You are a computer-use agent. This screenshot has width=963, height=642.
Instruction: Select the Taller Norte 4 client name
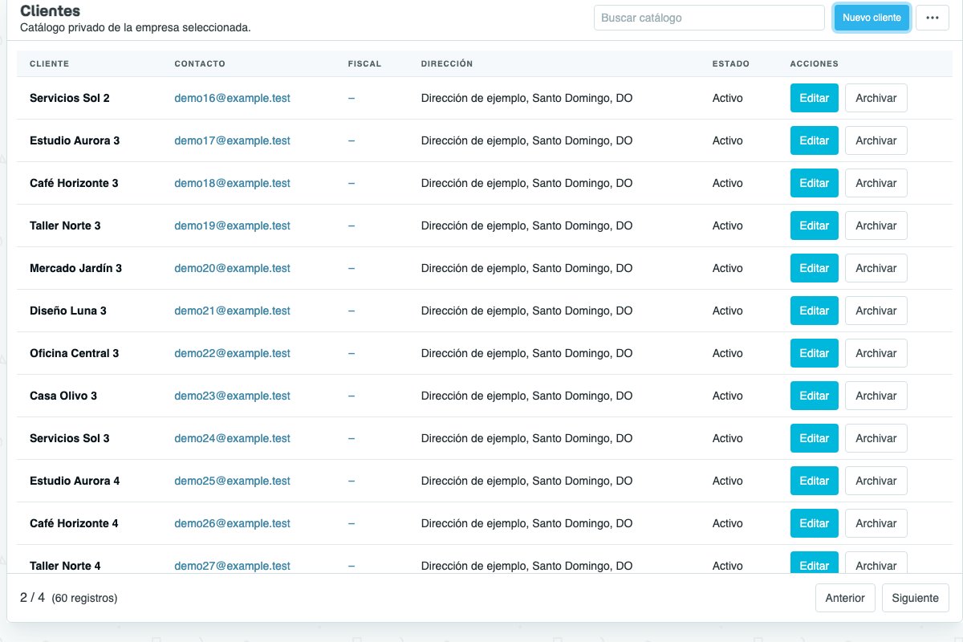tap(66, 566)
